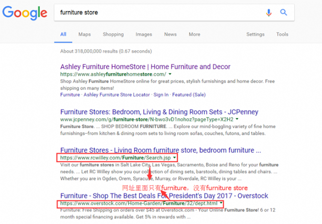This screenshot has height=224, width=322.
Task: Open Ashley Furniture Store Locator sitelink
Action: [x=117, y=95]
